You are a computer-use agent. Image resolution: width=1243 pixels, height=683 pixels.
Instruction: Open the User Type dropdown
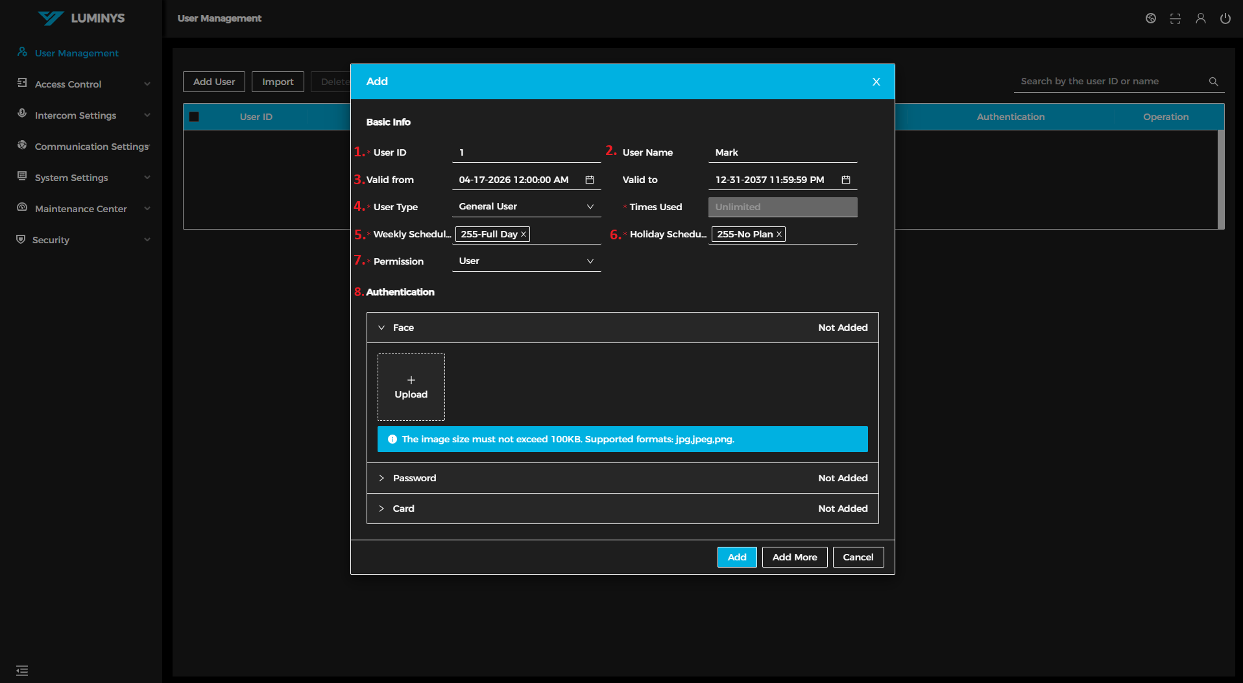525,207
